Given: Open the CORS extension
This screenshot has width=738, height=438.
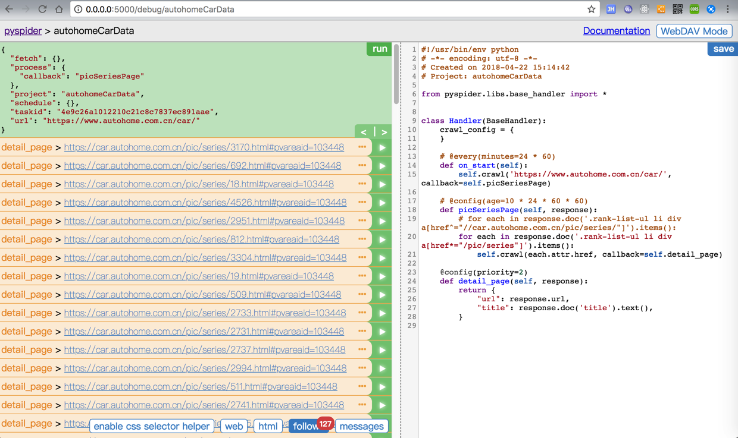Looking at the screenshot, I should point(694,10).
